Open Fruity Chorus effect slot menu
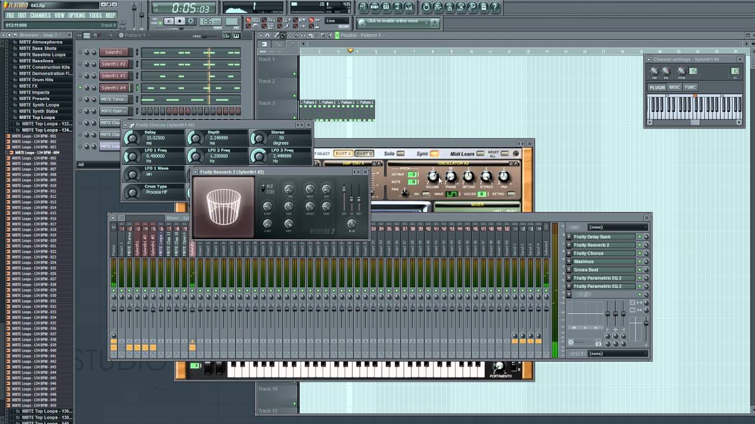The height and width of the screenshot is (424, 755). click(569, 253)
